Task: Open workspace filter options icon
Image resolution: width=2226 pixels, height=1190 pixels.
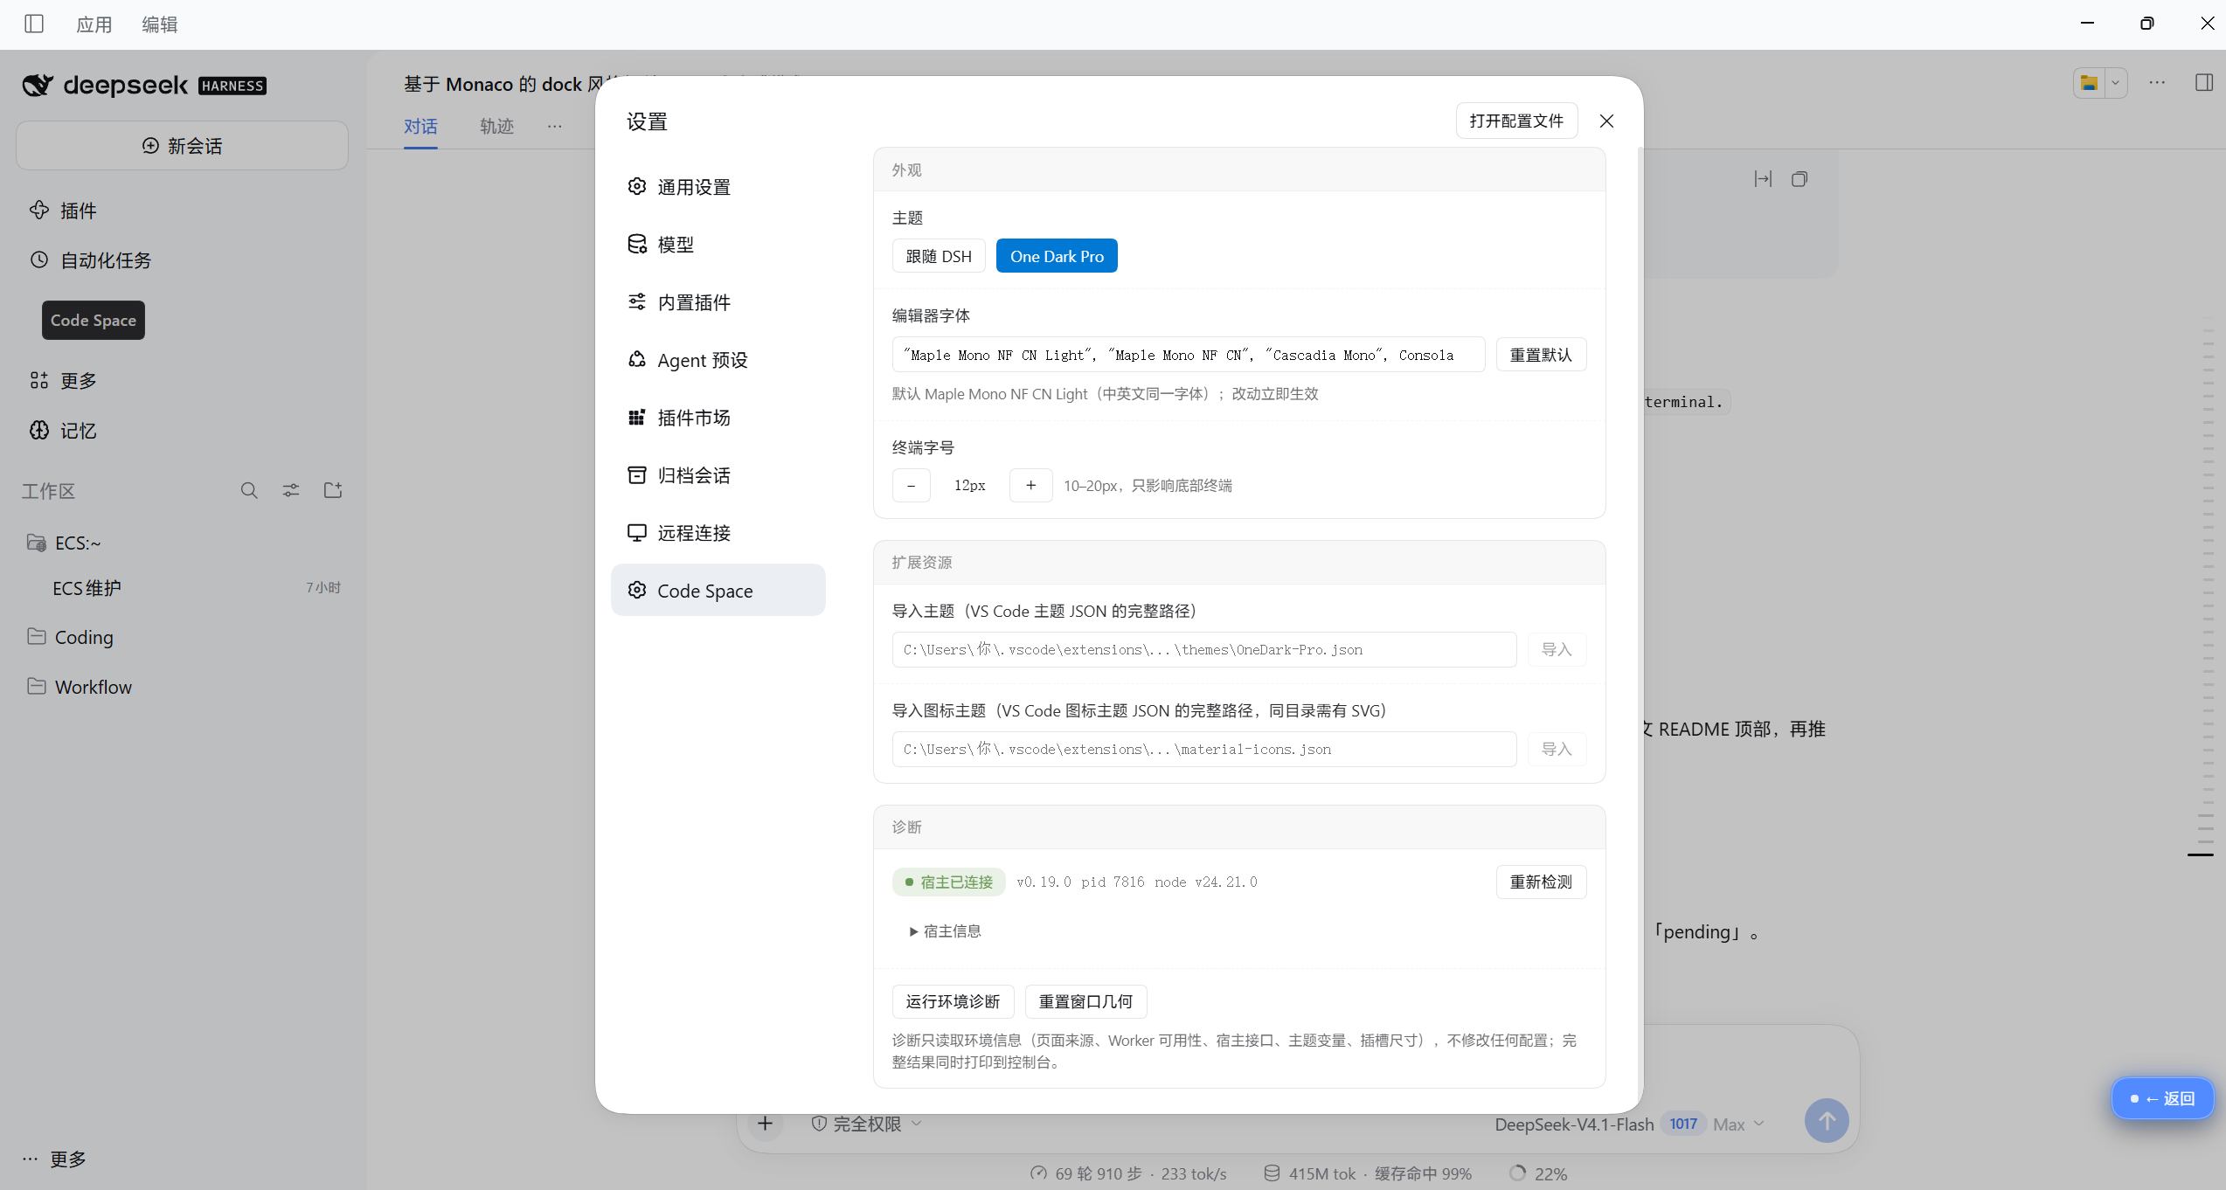Action: pos(291,490)
